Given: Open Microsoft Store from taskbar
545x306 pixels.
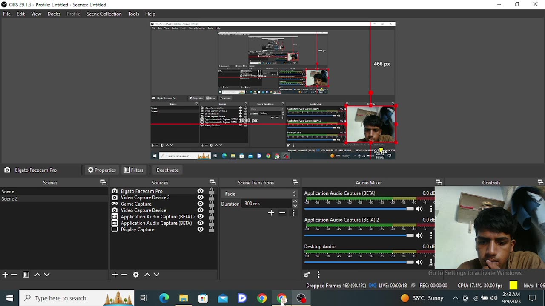Looking at the screenshot, I should (x=203, y=298).
